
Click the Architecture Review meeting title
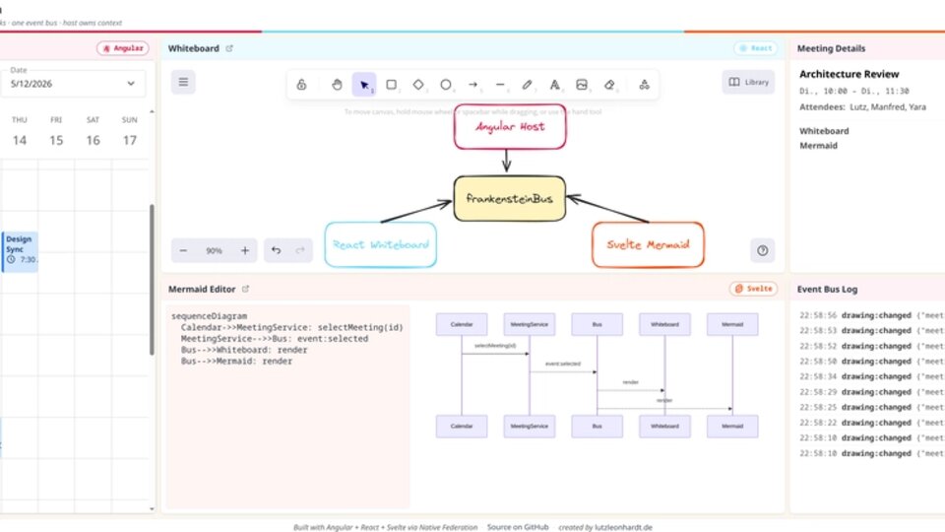pos(850,74)
